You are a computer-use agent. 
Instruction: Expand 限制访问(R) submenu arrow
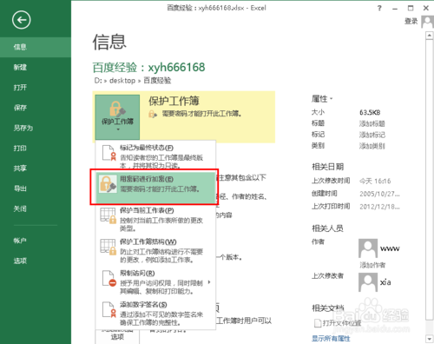coord(209,282)
